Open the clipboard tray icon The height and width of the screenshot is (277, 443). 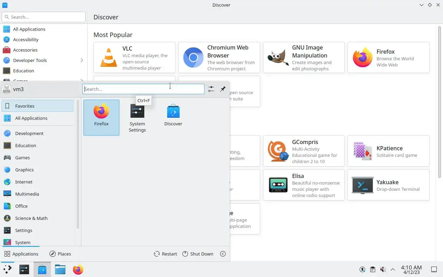pos(372,269)
